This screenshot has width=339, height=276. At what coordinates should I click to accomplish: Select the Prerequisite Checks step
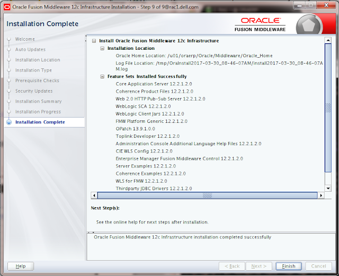pyautogui.click(x=37, y=81)
